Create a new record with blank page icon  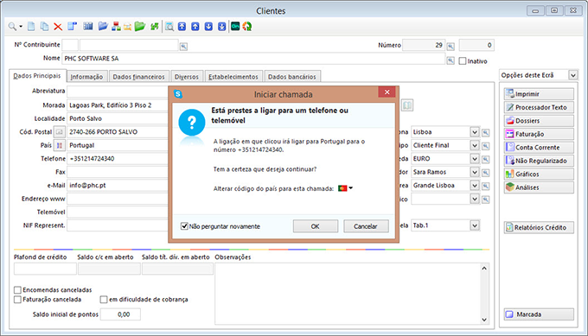coord(31,27)
